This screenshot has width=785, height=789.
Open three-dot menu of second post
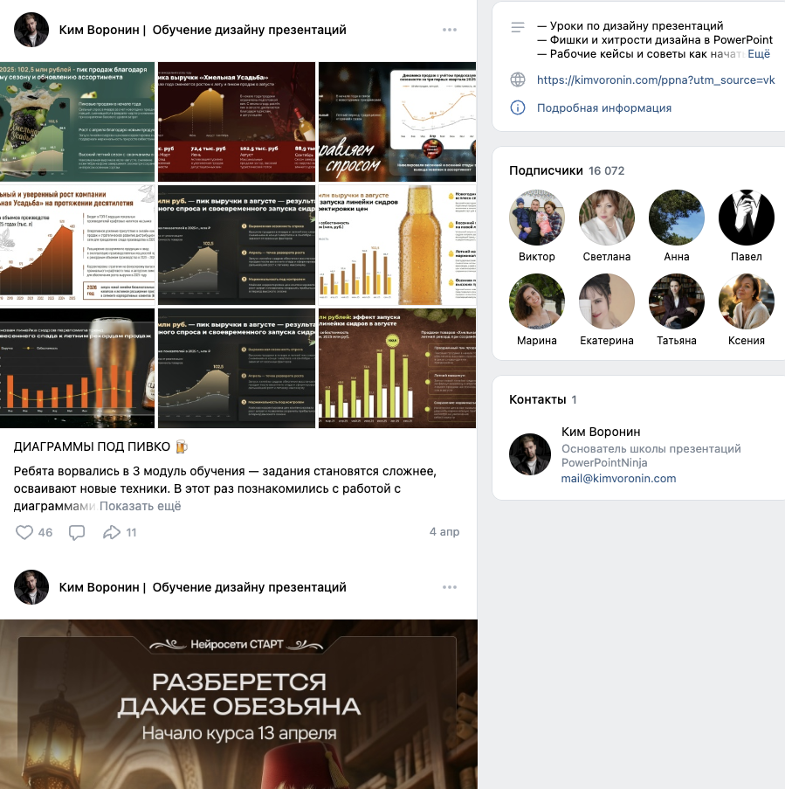pyautogui.click(x=450, y=587)
